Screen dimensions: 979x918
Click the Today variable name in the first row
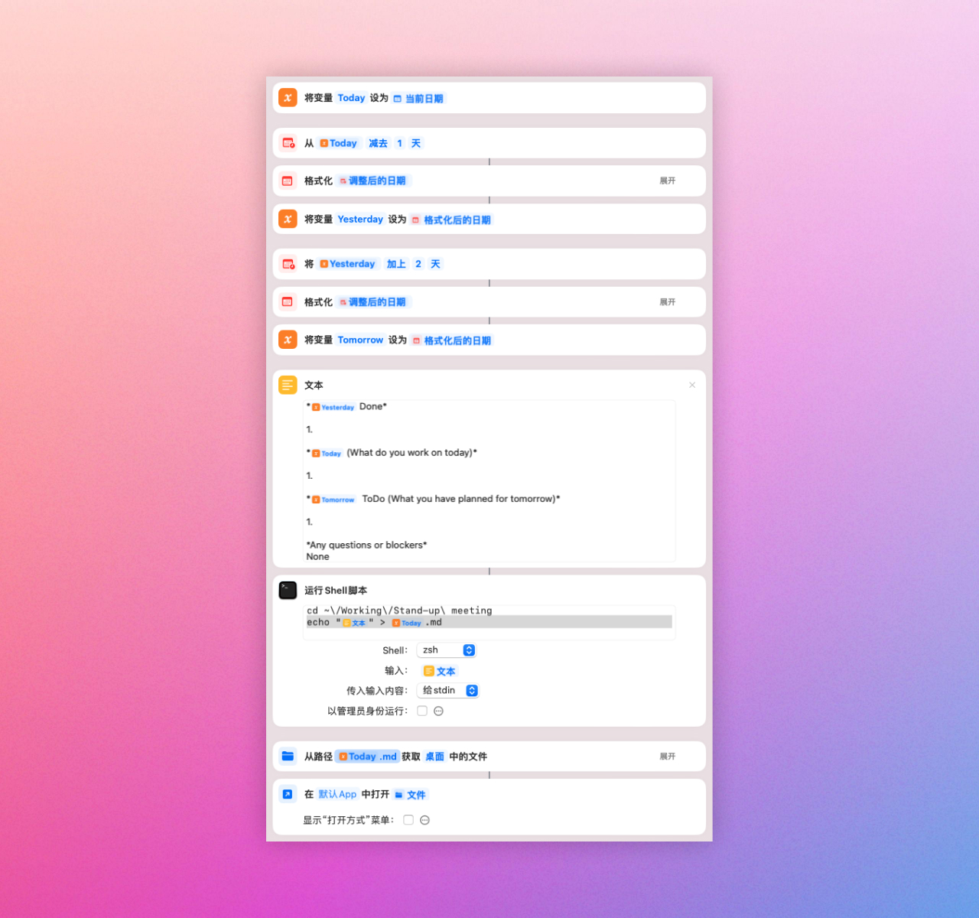point(351,98)
